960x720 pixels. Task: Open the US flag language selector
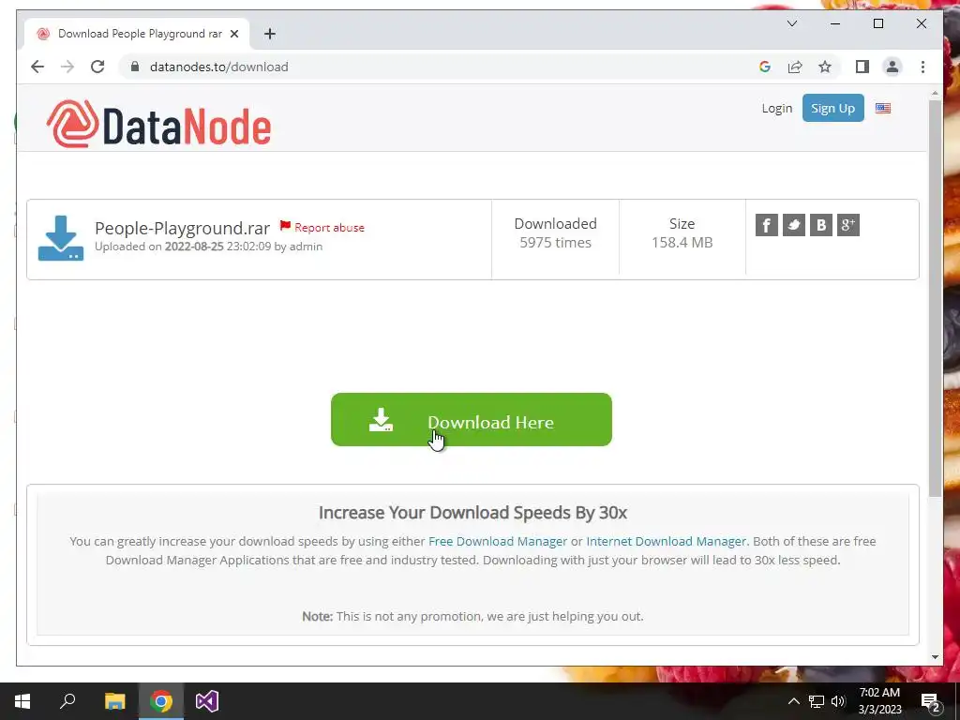[883, 109]
